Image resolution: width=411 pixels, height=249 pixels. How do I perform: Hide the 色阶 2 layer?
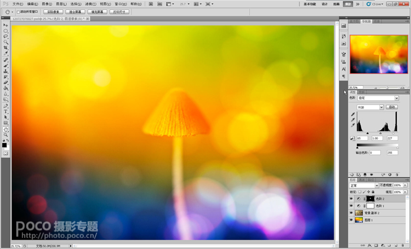351,199
